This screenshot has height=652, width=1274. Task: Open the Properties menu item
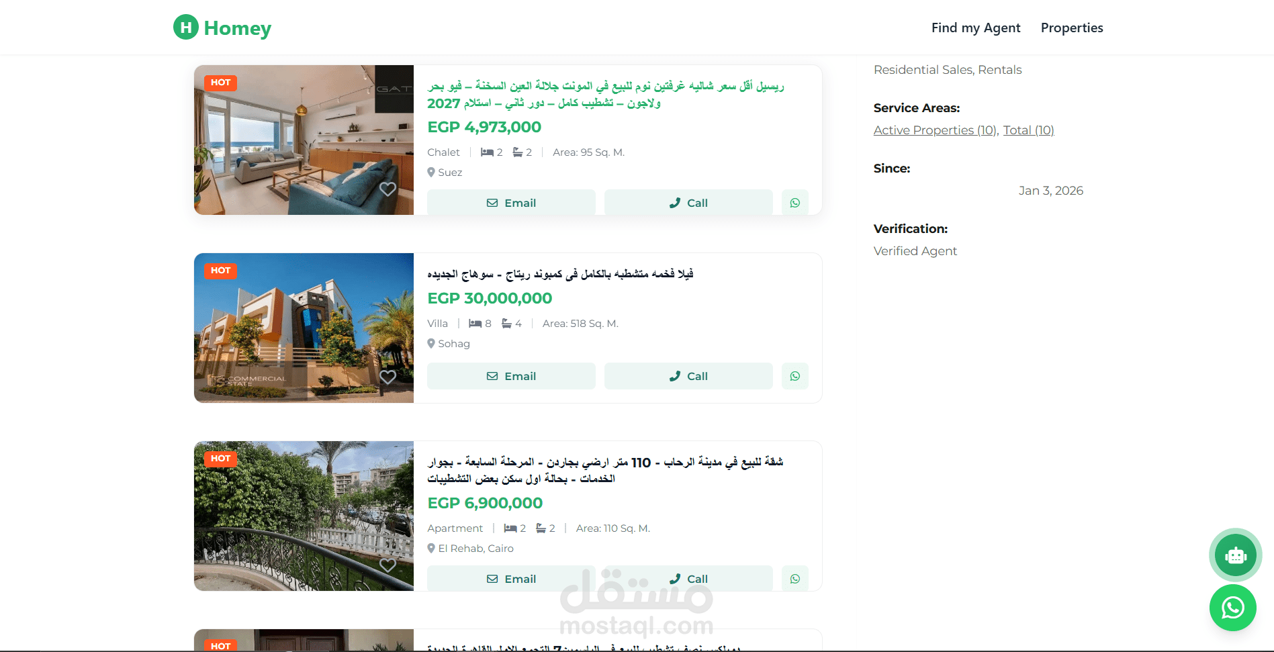coord(1072,28)
